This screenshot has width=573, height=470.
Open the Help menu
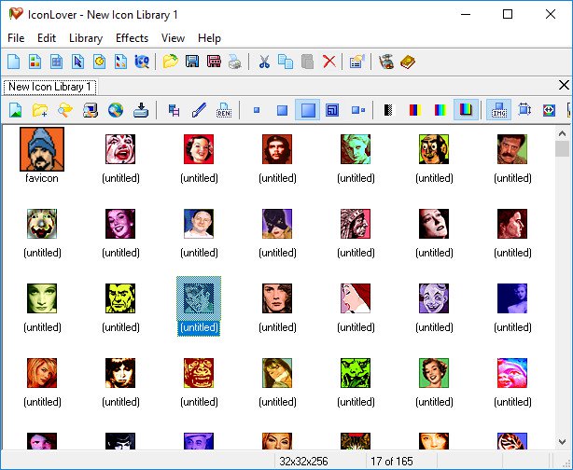[x=209, y=38]
